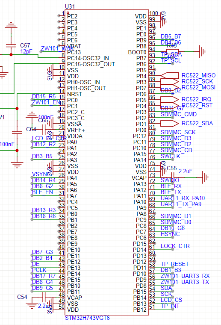The width and height of the screenshot is (221, 325).
Task: Click the ground symbol above C57
Action: click(x=11, y=25)
